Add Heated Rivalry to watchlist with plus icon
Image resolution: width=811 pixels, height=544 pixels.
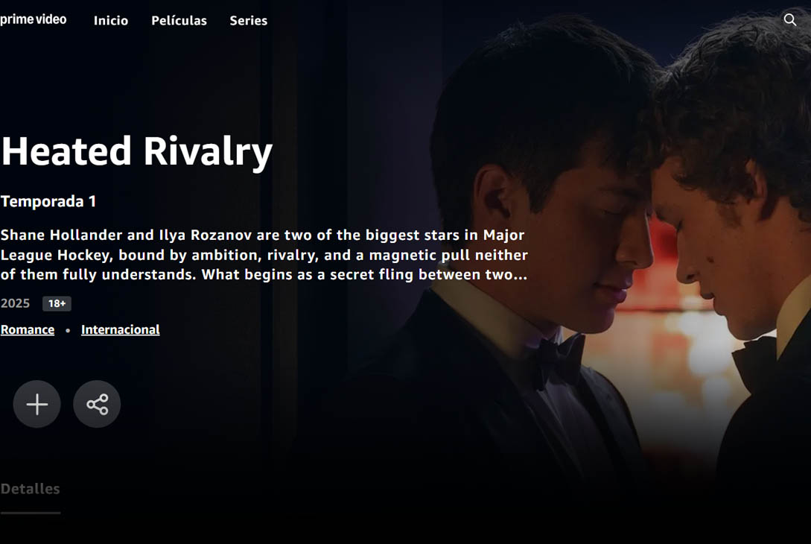[x=36, y=404]
